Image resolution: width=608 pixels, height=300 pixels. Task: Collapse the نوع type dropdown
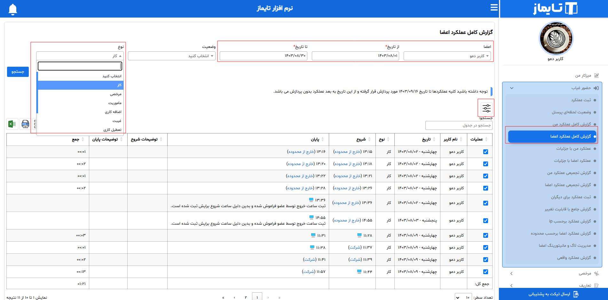coord(80,56)
